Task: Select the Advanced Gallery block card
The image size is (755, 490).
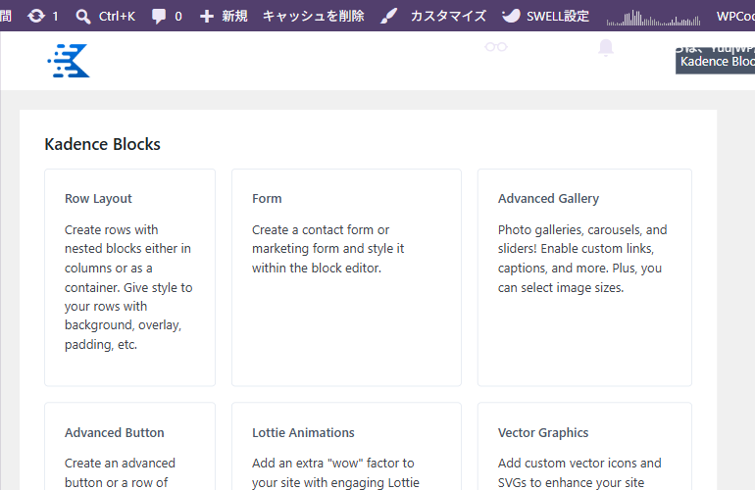Action: (584, 277)
